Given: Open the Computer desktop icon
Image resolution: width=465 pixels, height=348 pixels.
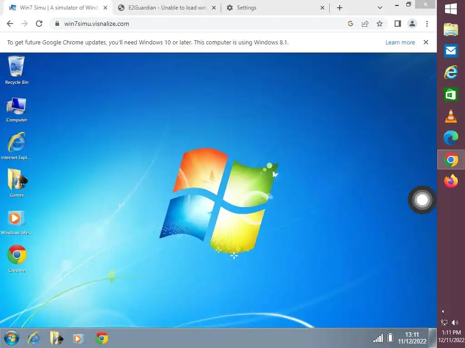Looking at the screenshot, I should (x=17, y=110).
